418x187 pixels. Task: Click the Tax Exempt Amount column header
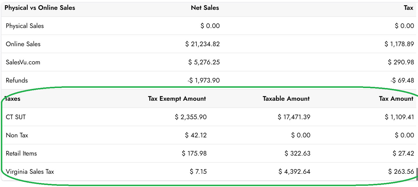tap(177, 99)
